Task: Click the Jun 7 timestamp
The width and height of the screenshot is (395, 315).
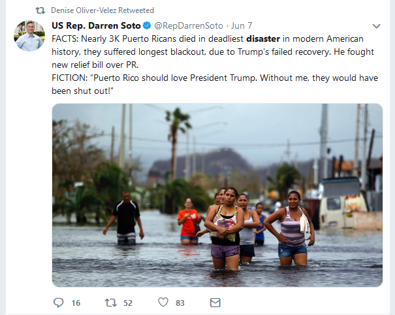Action: point(242,25)
